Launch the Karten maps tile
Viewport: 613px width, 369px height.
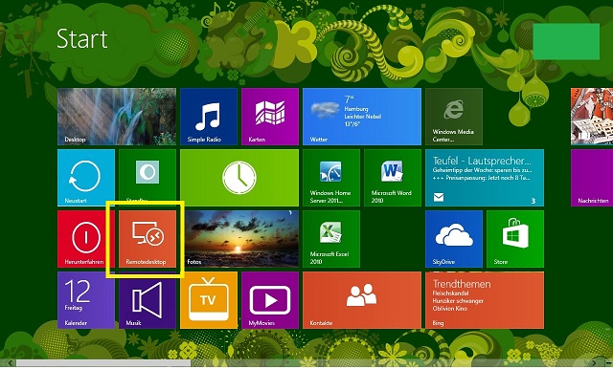point(270,117)
